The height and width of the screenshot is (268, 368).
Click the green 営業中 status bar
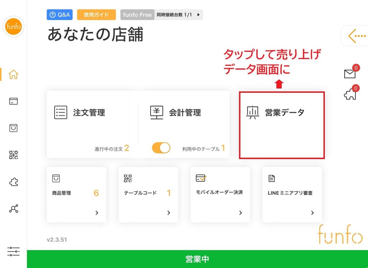tap(197, 259)
